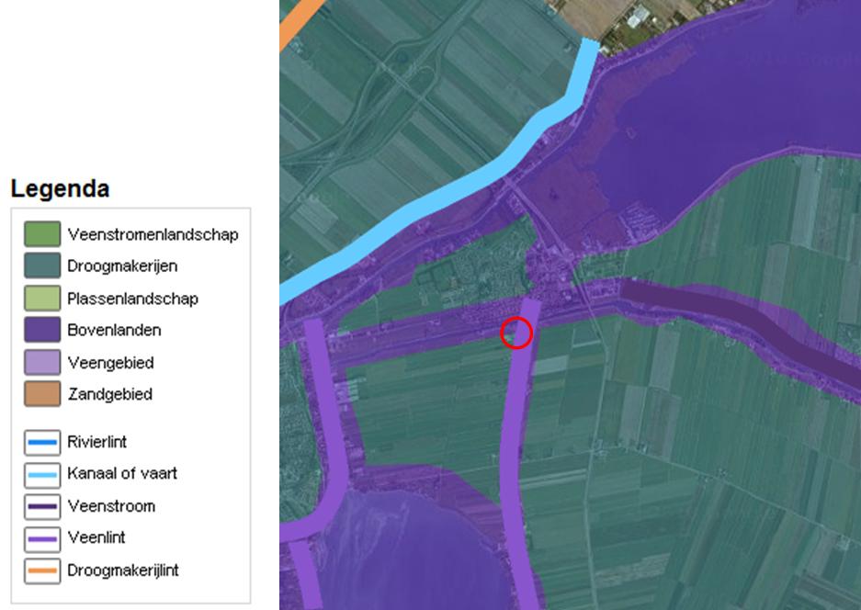Screen dimensions: 861x610
Task: Click the light blue canal line on map
Action: (x=456, y=189)
